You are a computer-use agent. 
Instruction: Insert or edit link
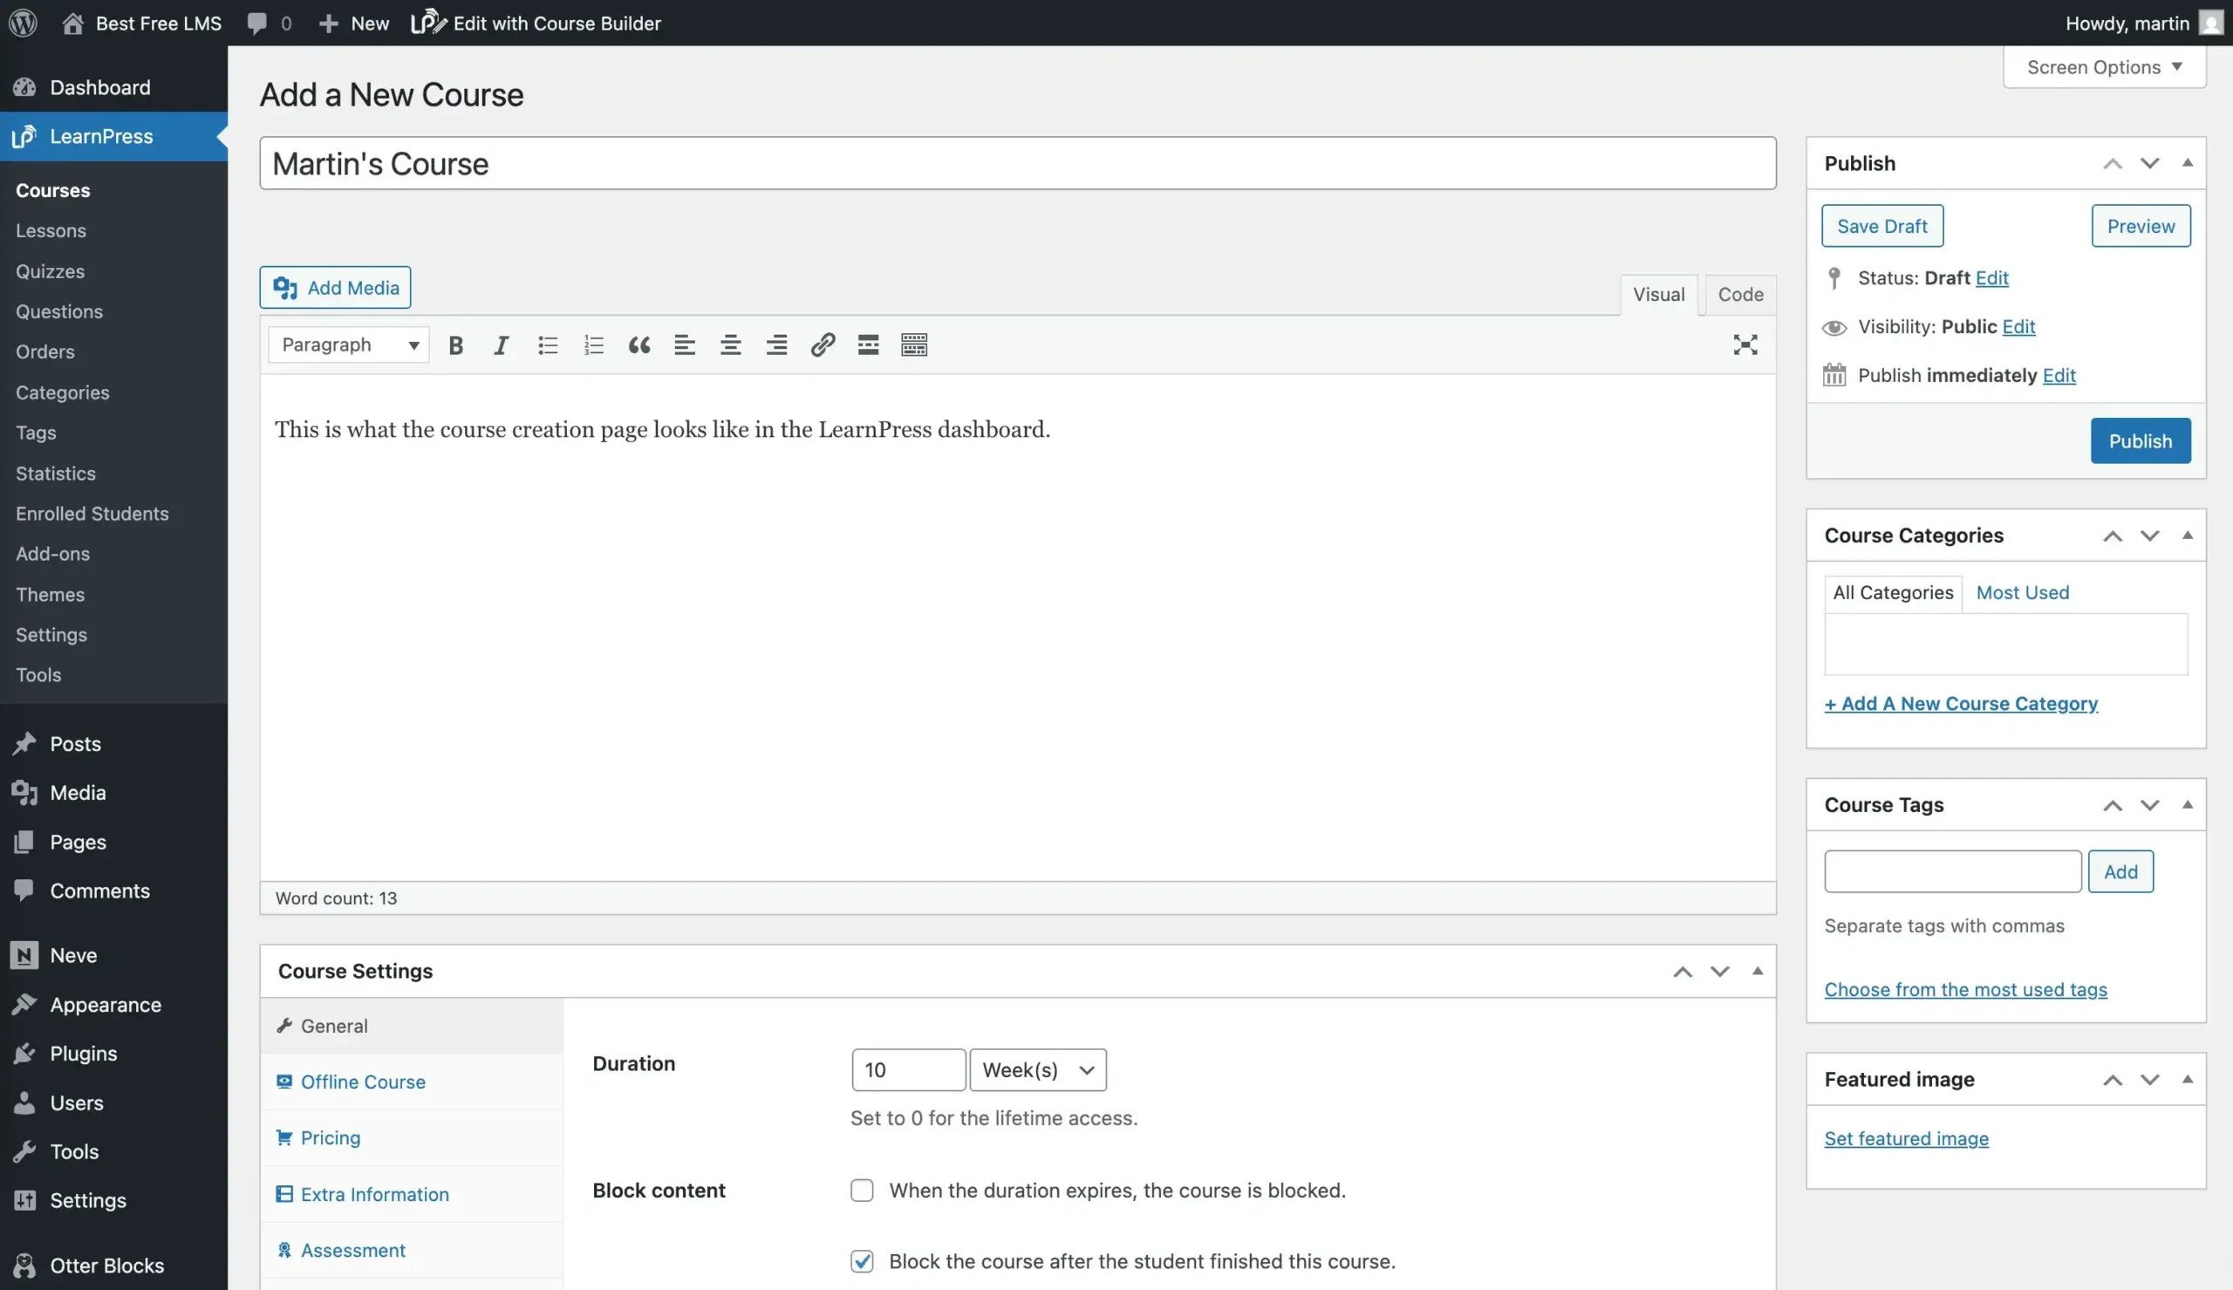pyautogui.click(x=823, y=345)
